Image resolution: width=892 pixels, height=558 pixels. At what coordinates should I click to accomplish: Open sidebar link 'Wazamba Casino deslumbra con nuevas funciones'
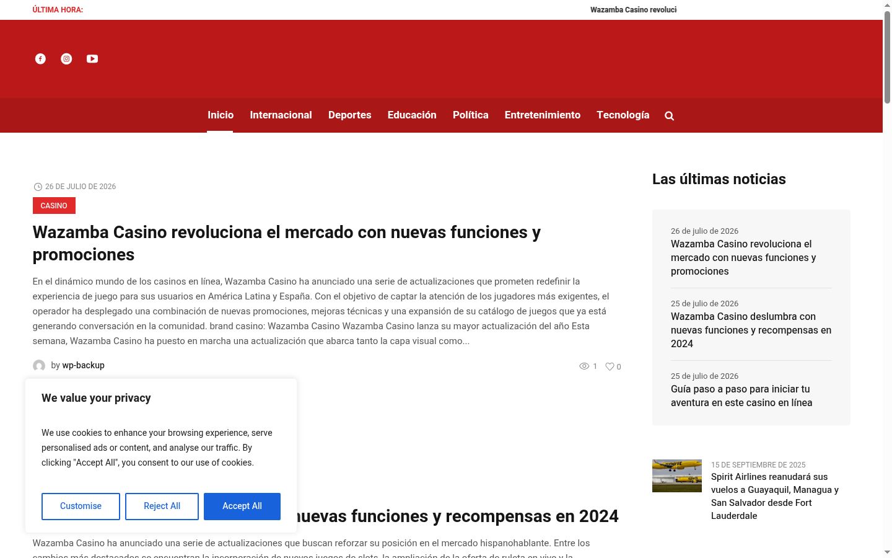(x=751, y=330)
